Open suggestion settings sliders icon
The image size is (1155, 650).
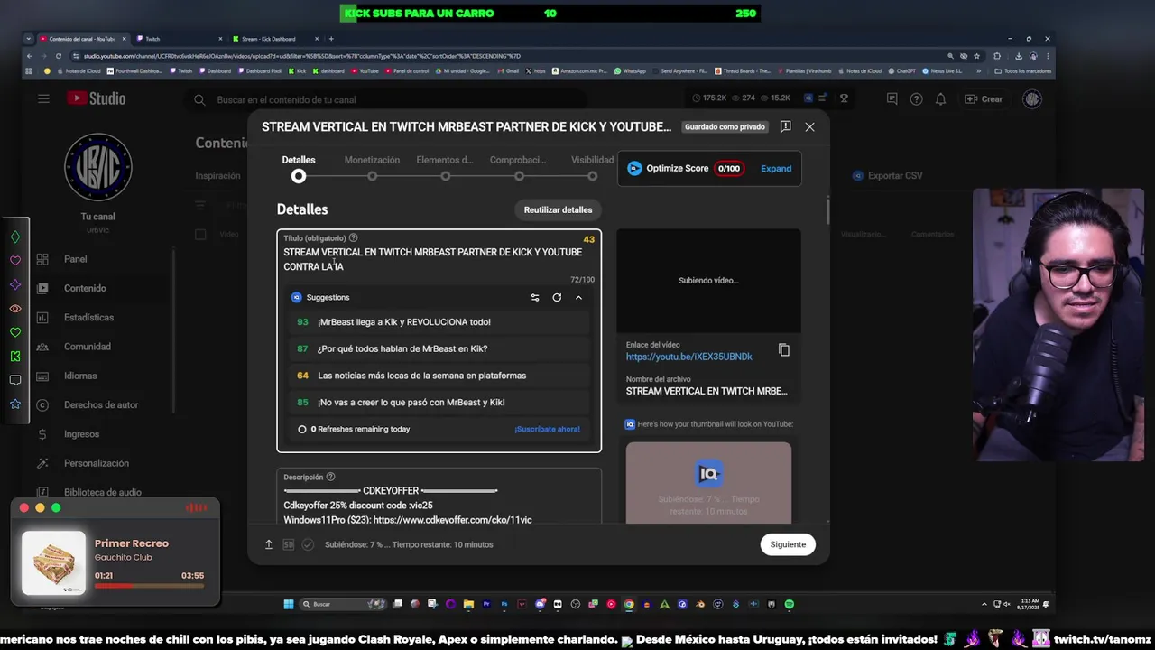tap(535, 297)
